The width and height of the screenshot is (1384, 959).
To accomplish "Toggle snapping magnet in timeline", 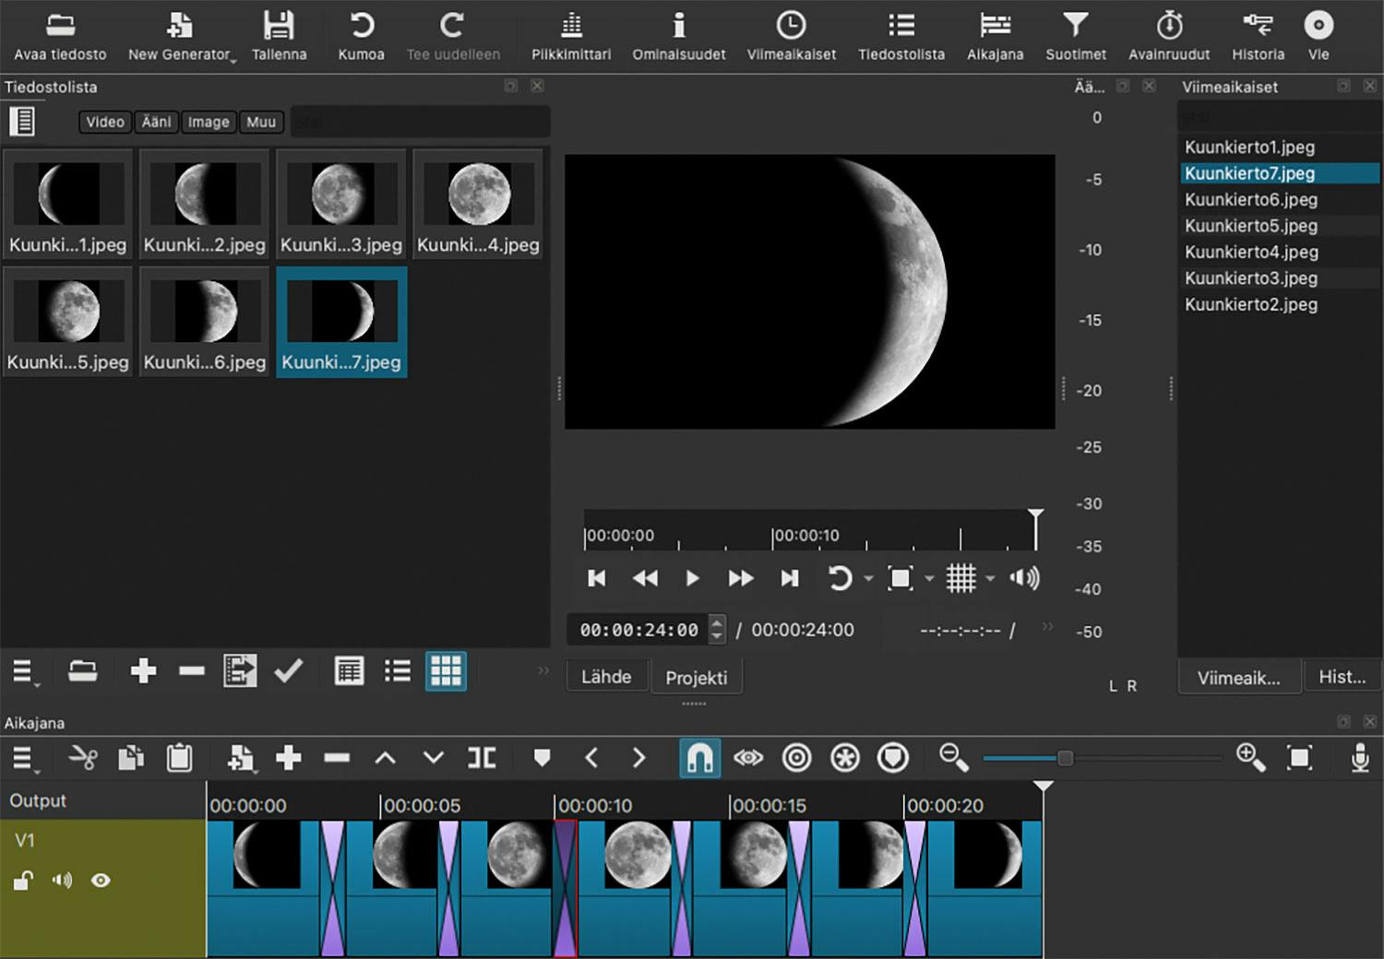I will [x=699, y=758].
